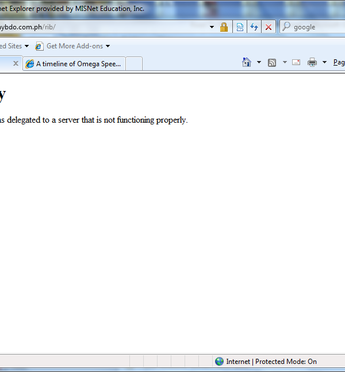Click the Suggested Sites favorites link

click(11, 46)
